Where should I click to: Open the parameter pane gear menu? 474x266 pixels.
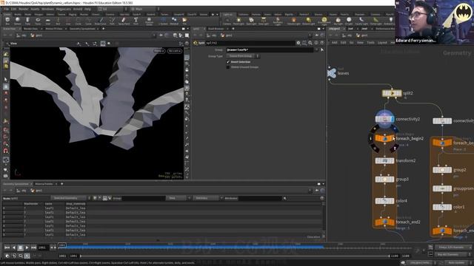click(298, 43)
